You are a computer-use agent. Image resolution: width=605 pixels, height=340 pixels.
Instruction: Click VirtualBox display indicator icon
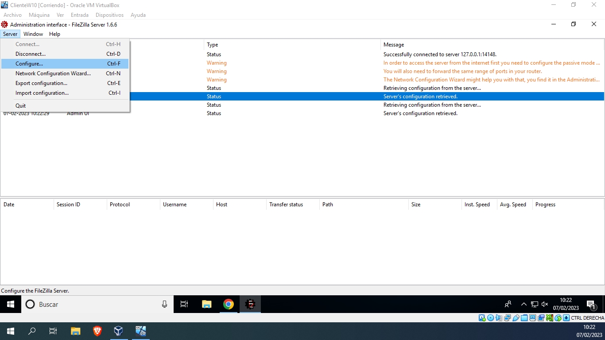pos(533,318)
